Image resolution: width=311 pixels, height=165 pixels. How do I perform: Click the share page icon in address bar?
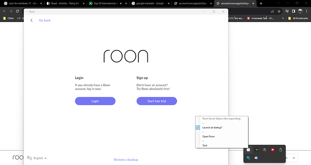click(272, 11)
